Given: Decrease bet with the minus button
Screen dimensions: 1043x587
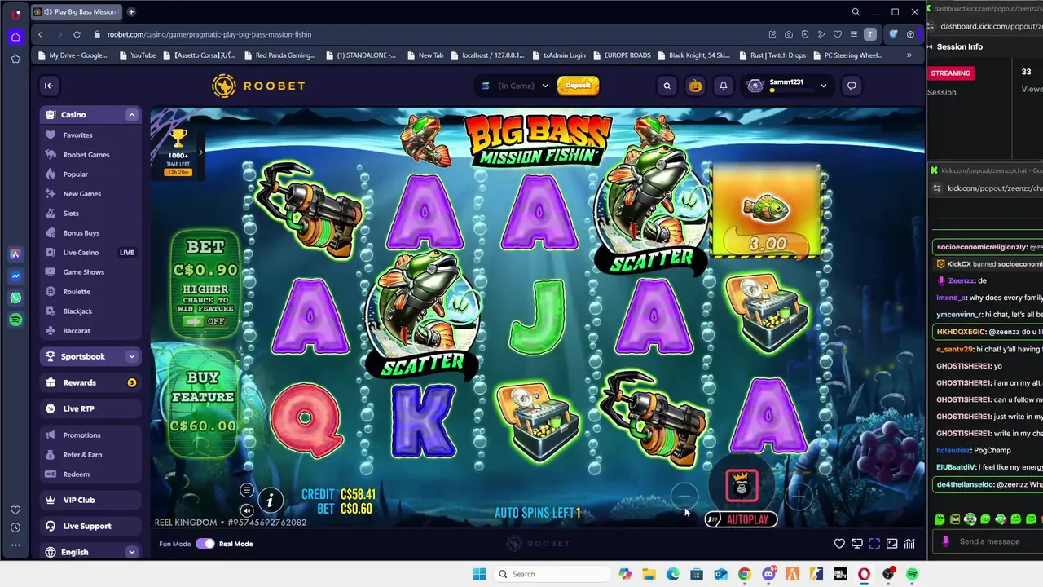Looking at the screenshot, I should tap(684, 495).
